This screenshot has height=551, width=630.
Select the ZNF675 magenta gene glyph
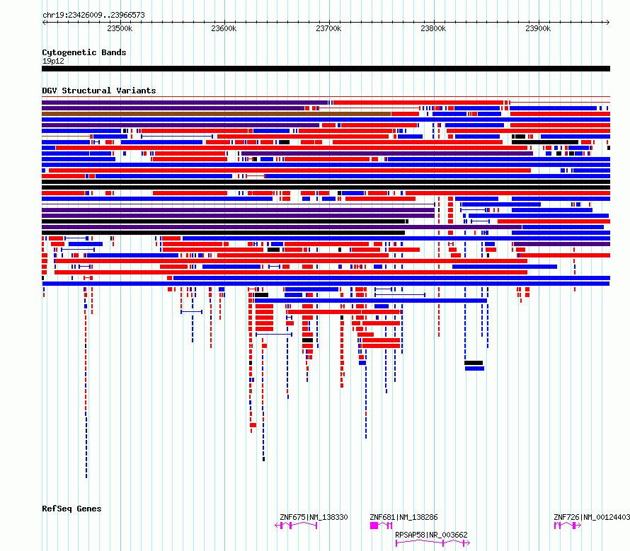296,526
